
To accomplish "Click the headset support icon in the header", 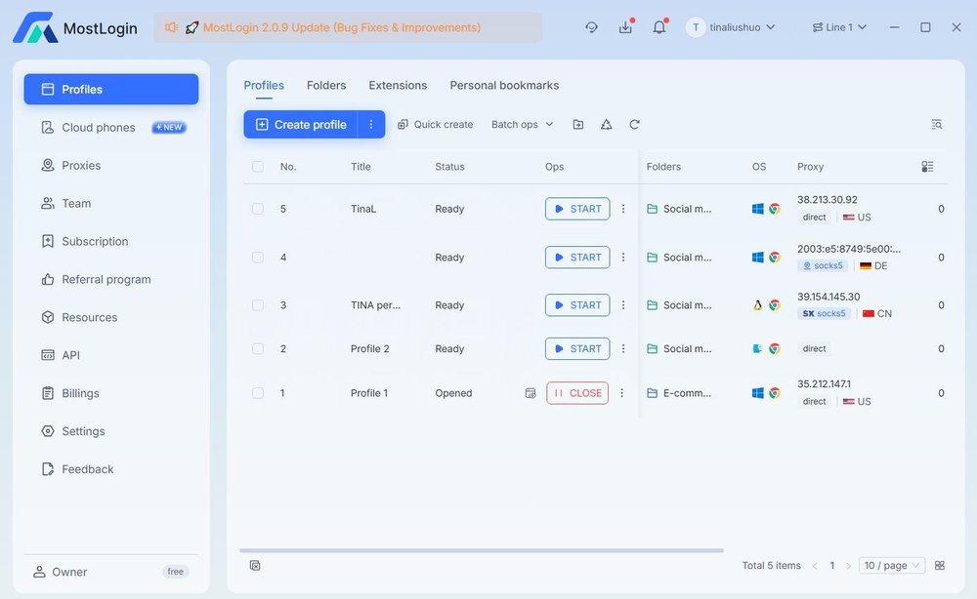I will (591, 26).
